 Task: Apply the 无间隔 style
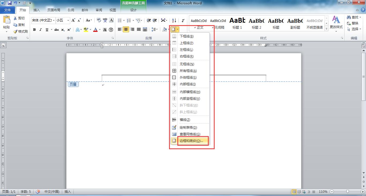coord(218,23)
